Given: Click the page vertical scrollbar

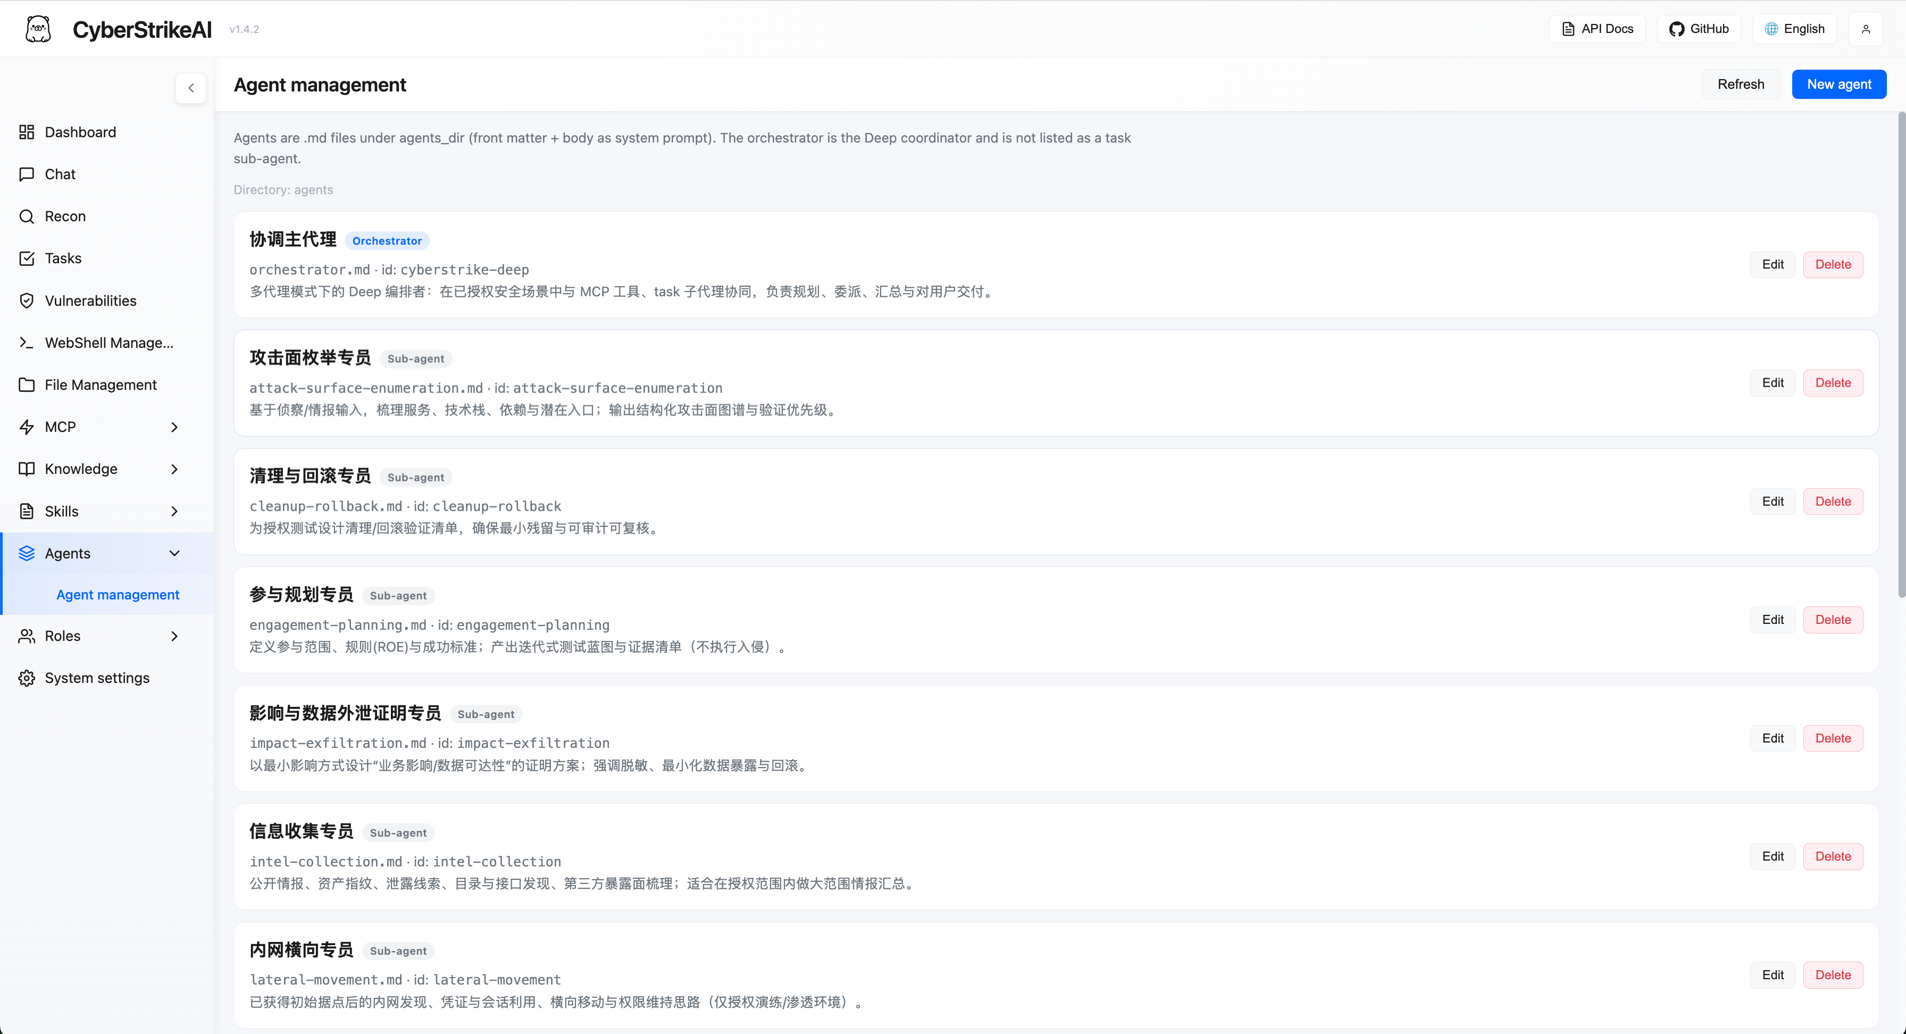Looking at the screenshot, I should tap(1901, 355).
